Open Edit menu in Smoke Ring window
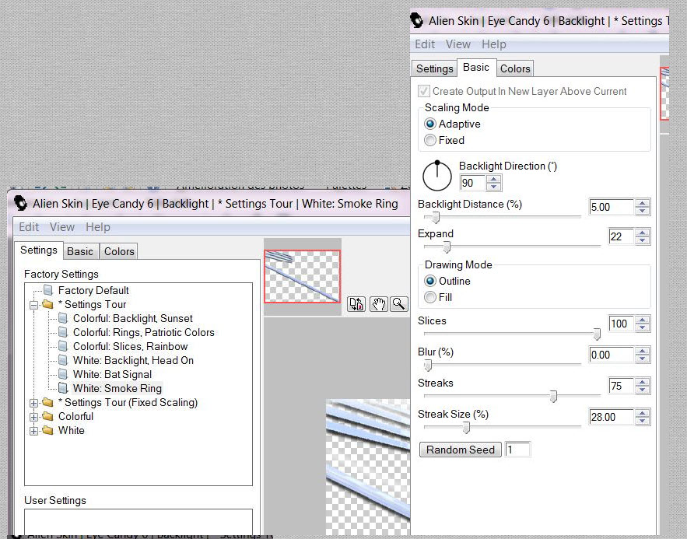 pos(29,227)
